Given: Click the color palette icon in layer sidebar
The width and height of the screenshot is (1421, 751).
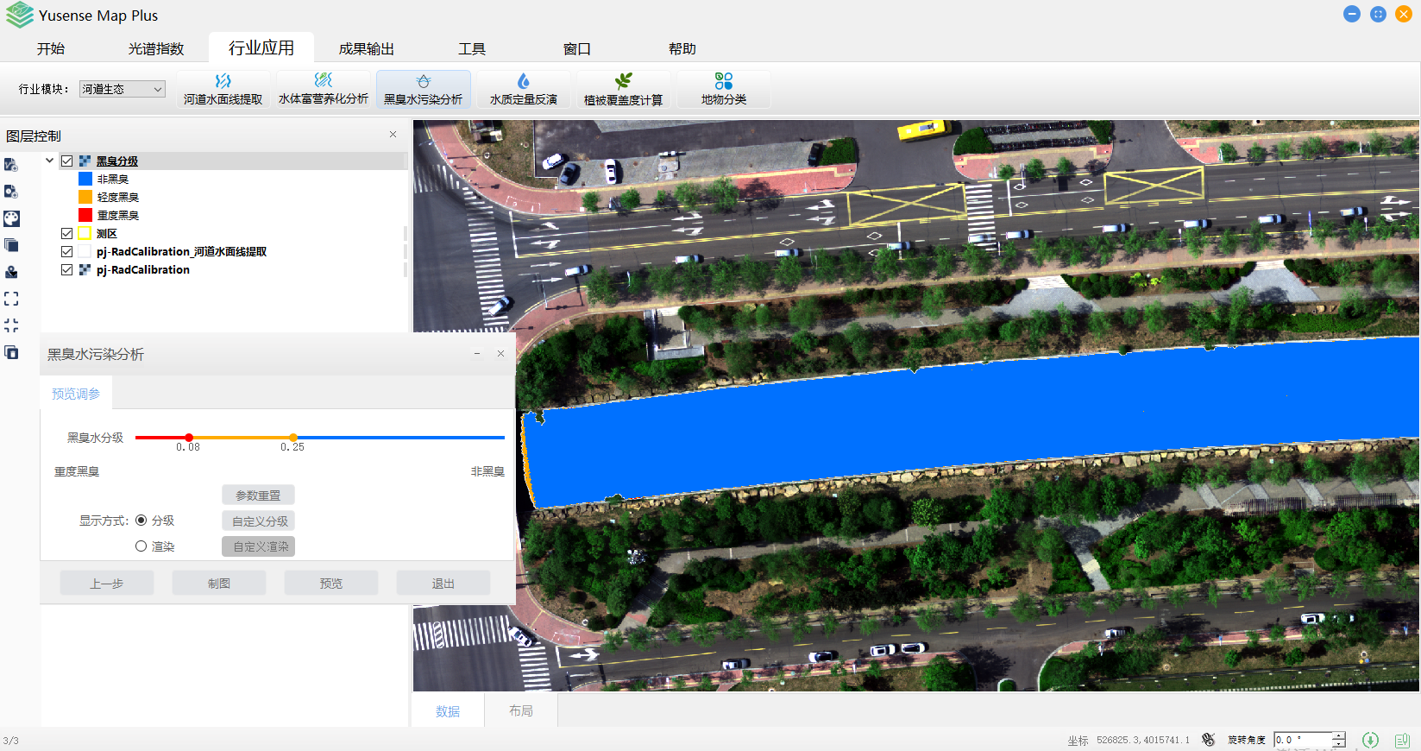Looking at the screenshot, I should point(11,218).
